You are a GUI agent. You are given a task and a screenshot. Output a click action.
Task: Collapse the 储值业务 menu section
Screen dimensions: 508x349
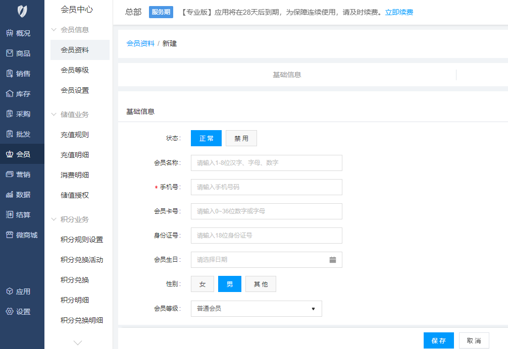coord(55,114)
